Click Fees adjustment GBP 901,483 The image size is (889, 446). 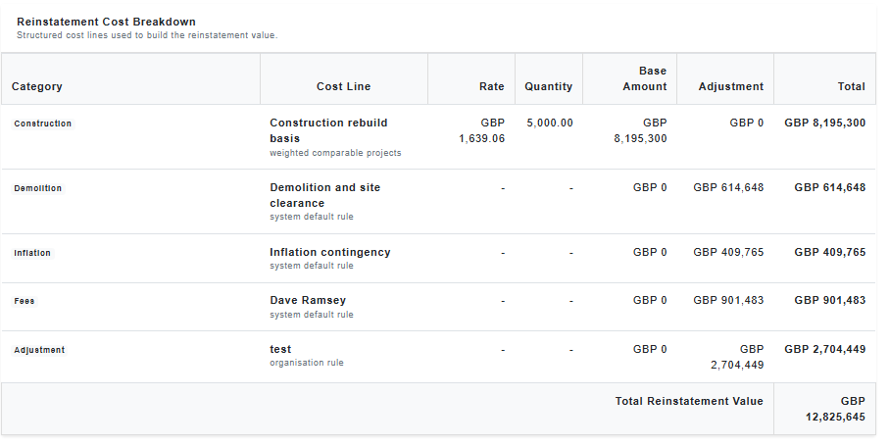(728, 300)
